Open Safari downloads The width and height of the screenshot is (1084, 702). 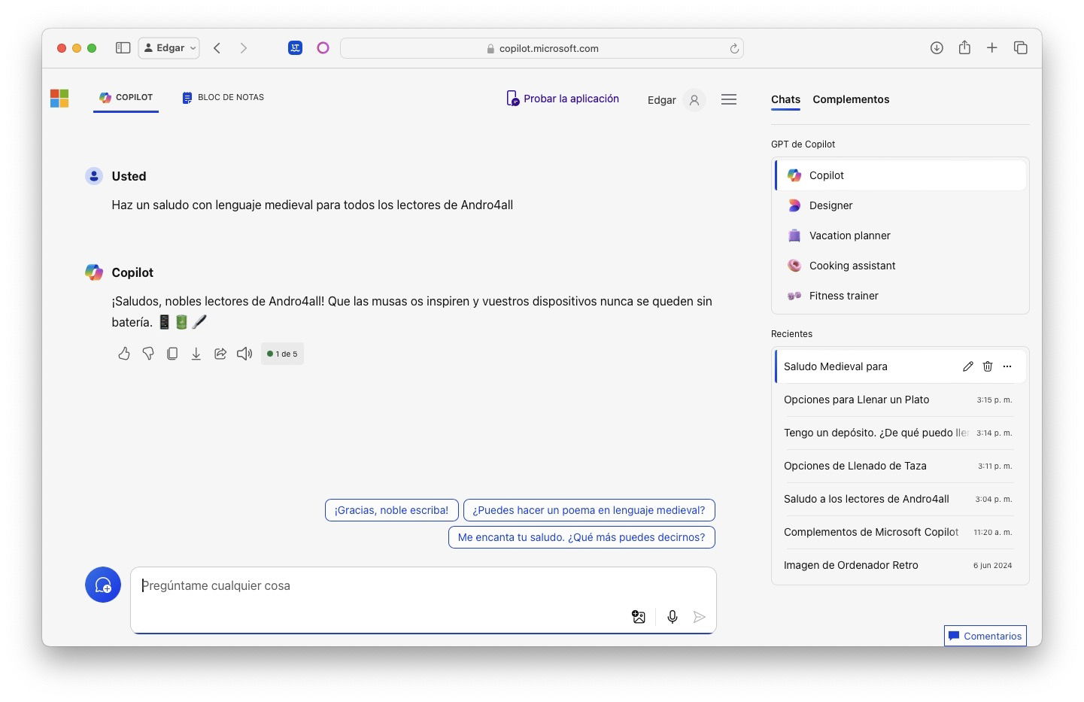937,48
